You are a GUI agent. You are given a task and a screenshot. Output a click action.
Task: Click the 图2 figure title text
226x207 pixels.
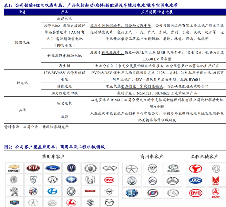pyautogui.click(x=54, y=147)
